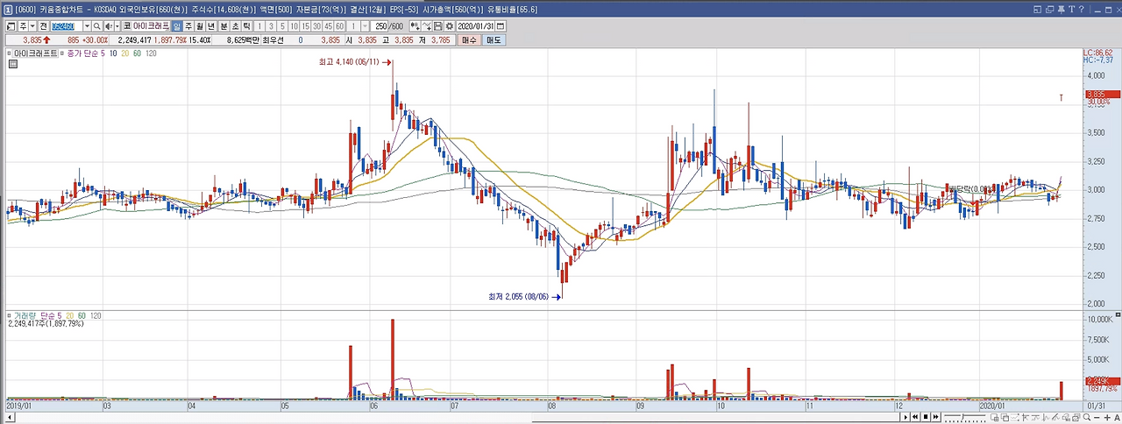This screenshot has height=424, width=1122.
Task: Click the red 2,249K volume tag on axis
Action: [1102, 381]
